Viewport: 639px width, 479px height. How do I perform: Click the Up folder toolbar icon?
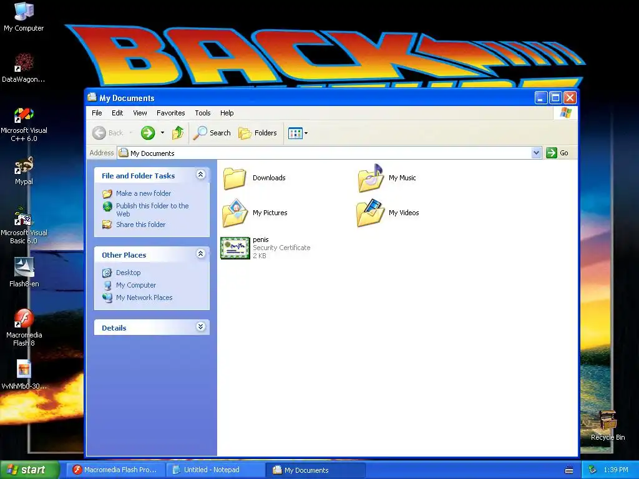coord(178,133)
